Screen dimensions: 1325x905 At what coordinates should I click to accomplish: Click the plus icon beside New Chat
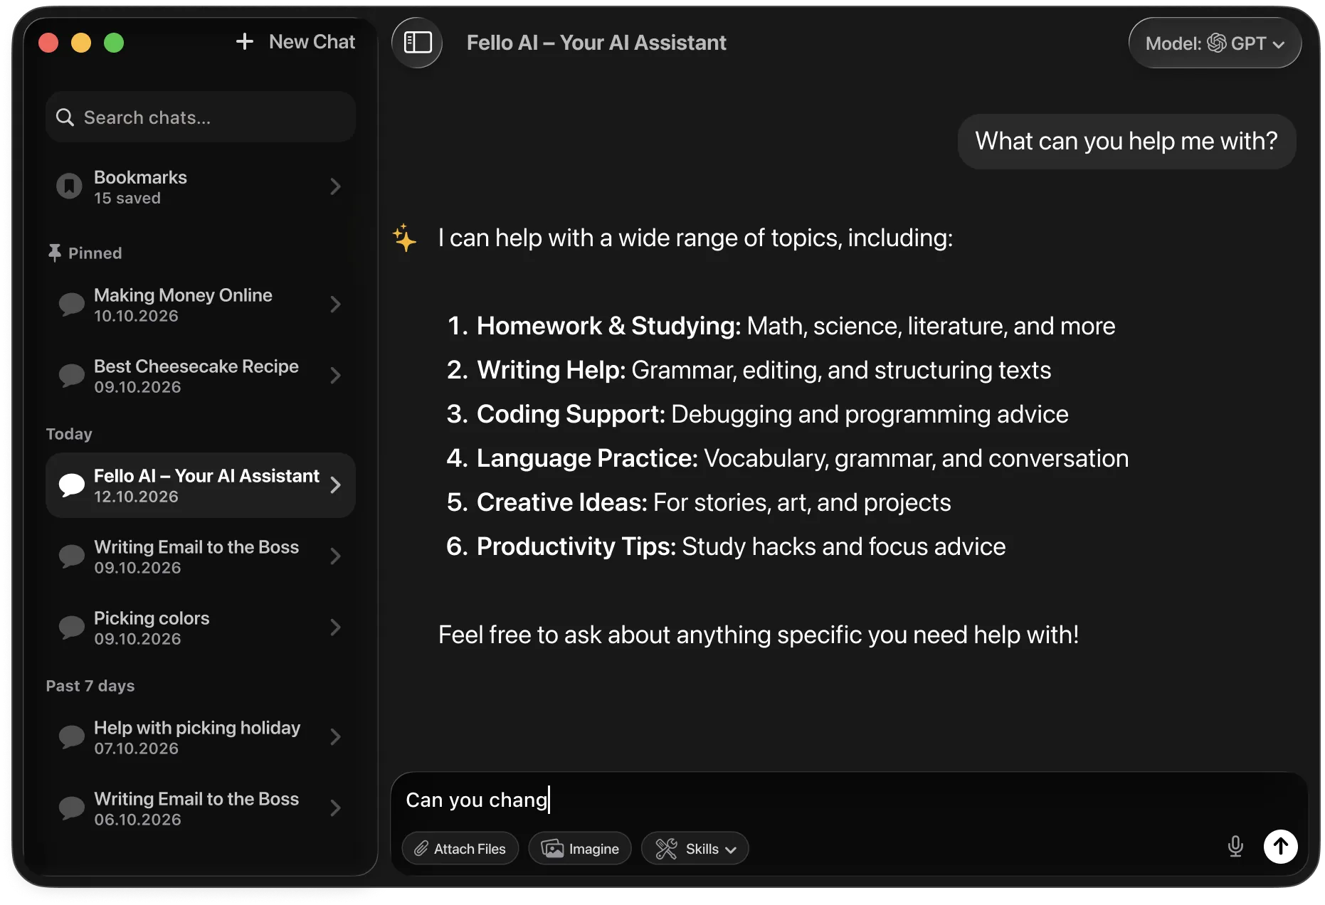tap(244, 42)
